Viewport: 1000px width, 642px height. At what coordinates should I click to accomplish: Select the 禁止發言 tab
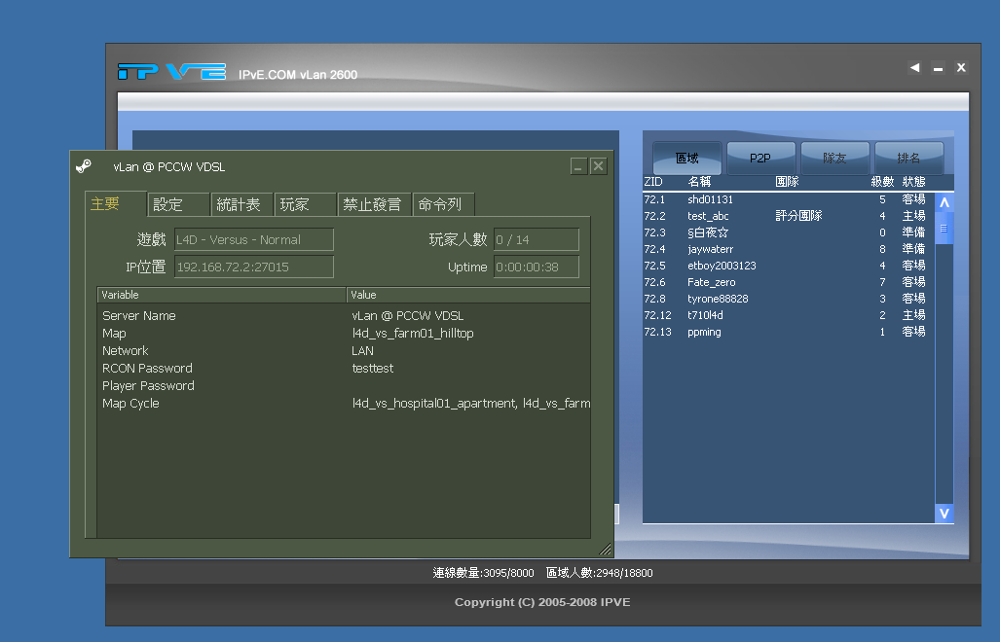coord(371,204)
